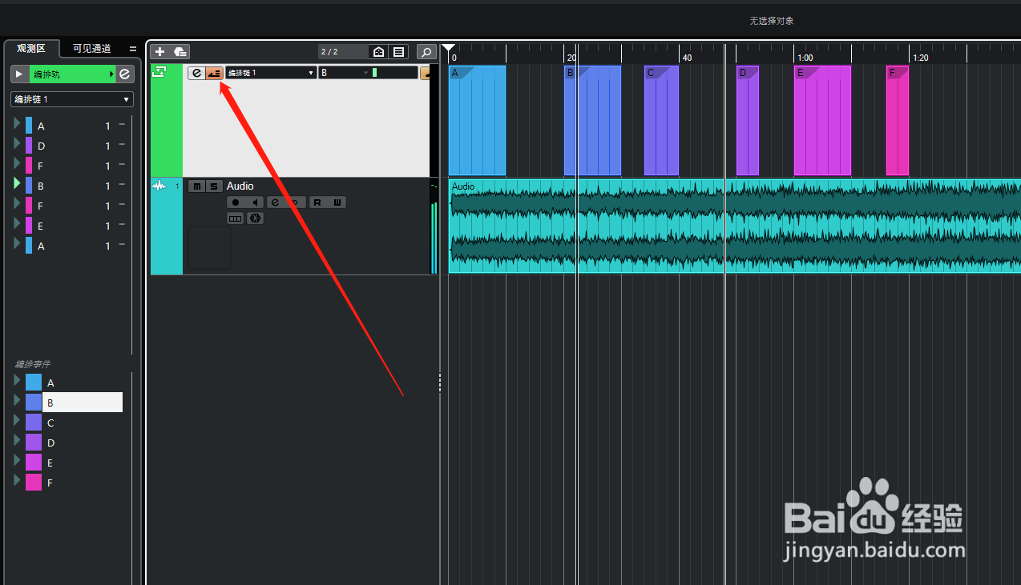This screenshot has height=585, width=1021.
Task: Click the freeze snowflake icon on Audio track
Action: point(256,218)
